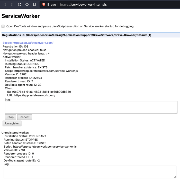Click the ServiceWorker page heading

pos(21,16)
